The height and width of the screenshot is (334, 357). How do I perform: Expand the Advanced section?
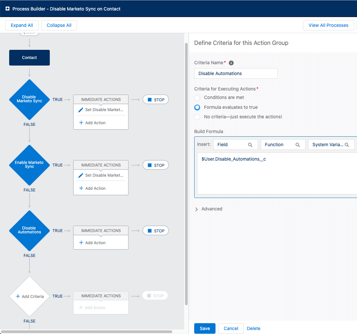click(x=197, y=209)
